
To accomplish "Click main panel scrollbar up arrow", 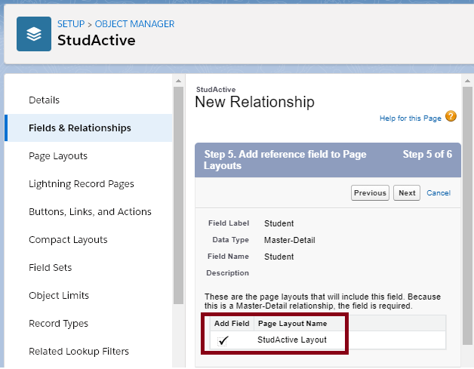I will 467,81.
